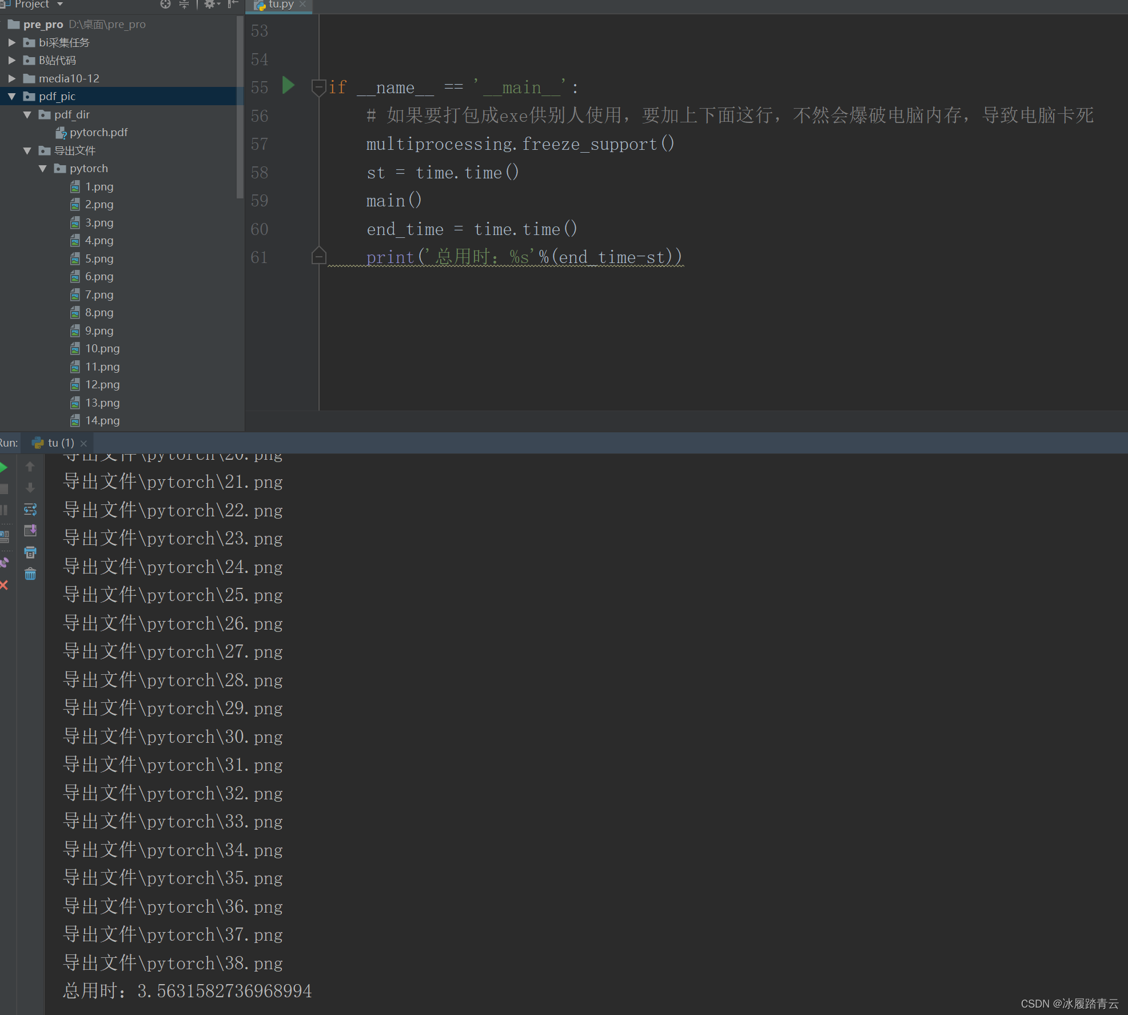Collapse the pdf_pic folder
The width and height of the screenshot is (1128, 1015).
point(11,97)
